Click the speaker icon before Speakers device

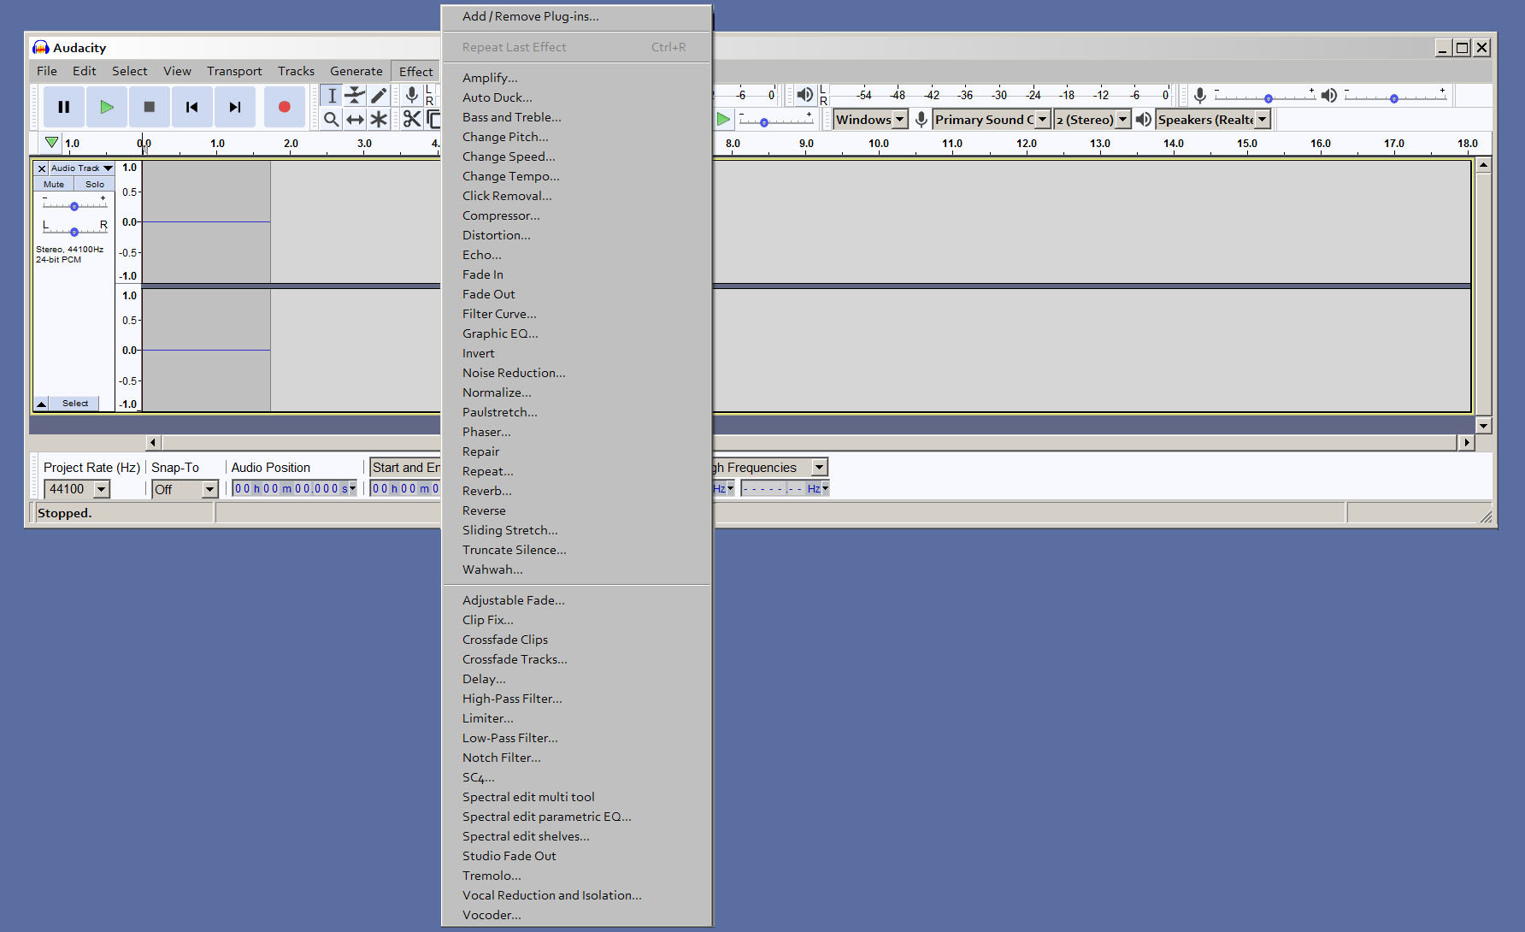(x=1143, y=120)
